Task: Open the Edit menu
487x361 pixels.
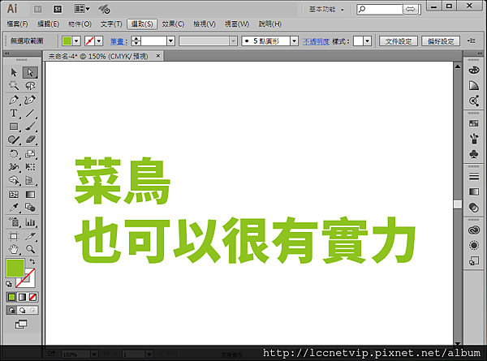Action: click(49, 24)
